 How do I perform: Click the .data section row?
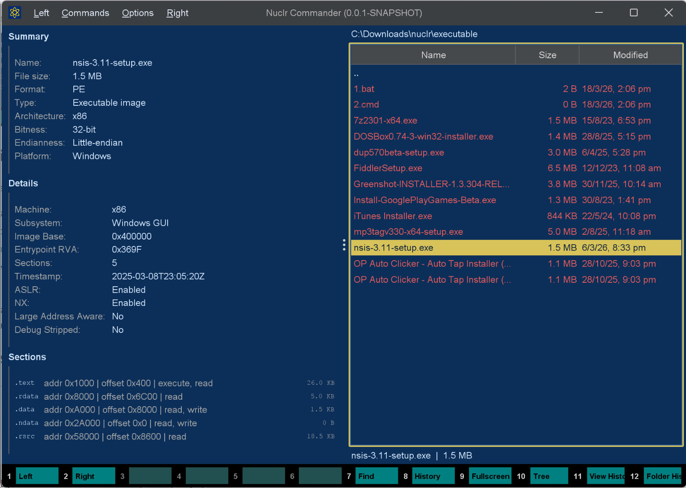click(175, 410)
